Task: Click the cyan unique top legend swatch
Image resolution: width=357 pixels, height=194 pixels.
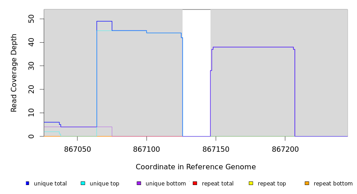Action: tap(83, 183)
